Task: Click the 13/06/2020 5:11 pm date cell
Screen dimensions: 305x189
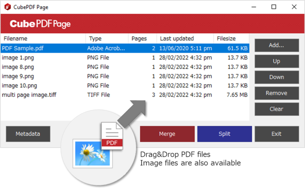Action: [x=186, y=48]
